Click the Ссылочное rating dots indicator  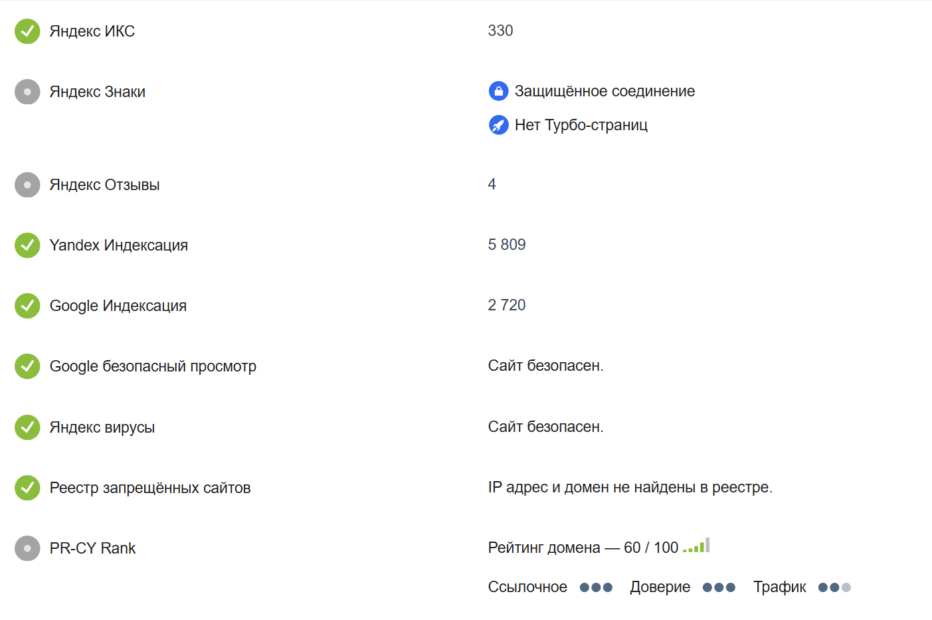pos(596,587)
